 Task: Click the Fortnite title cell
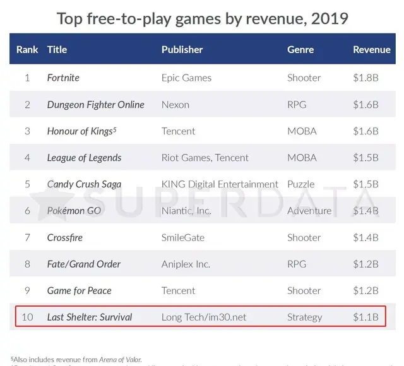tap(63, 78)
